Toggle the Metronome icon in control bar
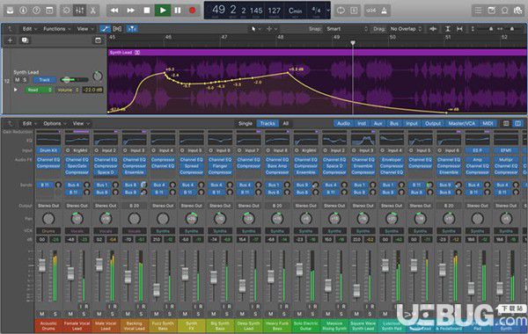 click(385, 11)
